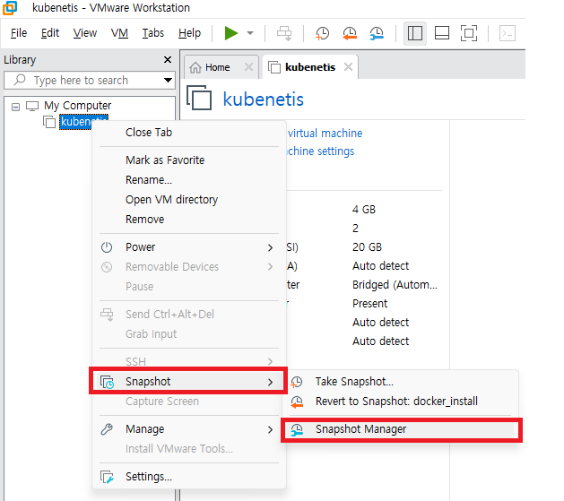Choose Take Snapshot... in submenu
564x501 pixels.
(x=400, y=381)
